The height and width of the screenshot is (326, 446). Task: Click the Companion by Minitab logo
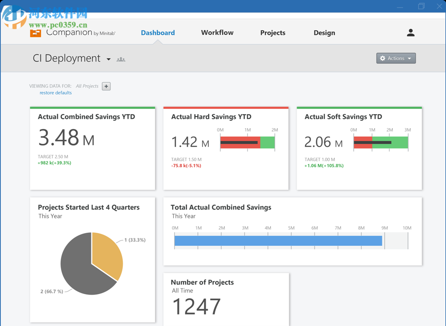click(72, 32)
